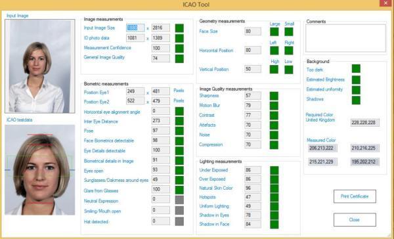Click the Face Size value field
The height and width of the screenshot is (239, 394).
(253, 32)
